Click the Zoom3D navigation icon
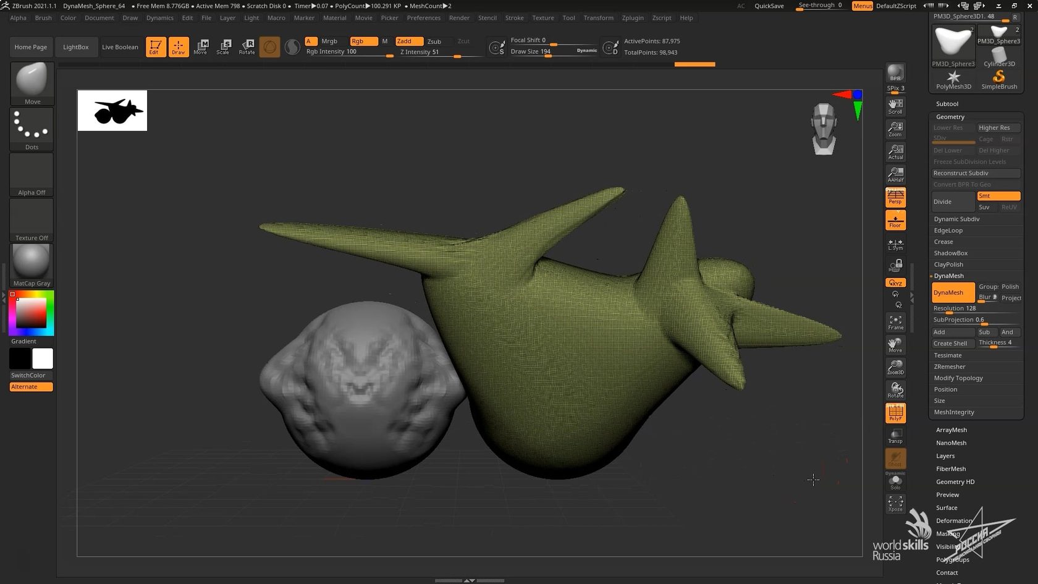The image size is (1038, 584). click(x=895, y=367)
